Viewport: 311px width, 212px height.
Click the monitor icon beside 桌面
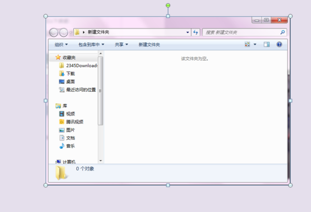click(62, 82)
